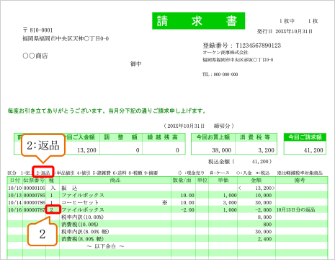335x260 pixels.
Task: Click the 41,200 billing amount value
Action: point(313,150)
